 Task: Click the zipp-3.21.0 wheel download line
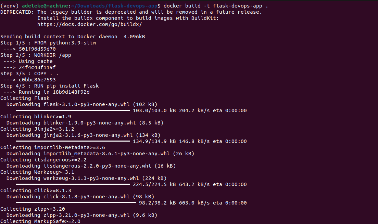tap(82, 215)
